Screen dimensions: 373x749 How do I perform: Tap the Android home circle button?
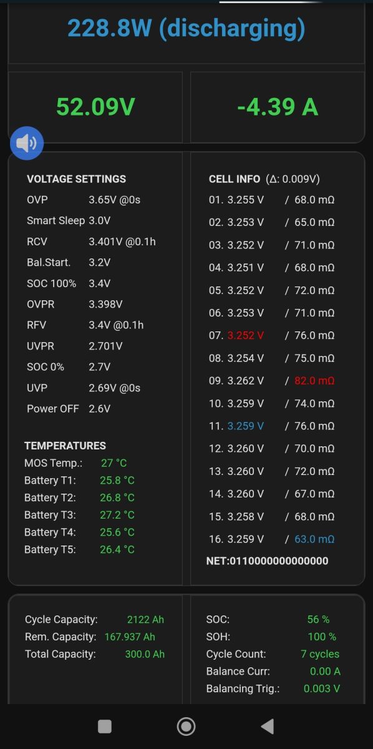point(186,726)
